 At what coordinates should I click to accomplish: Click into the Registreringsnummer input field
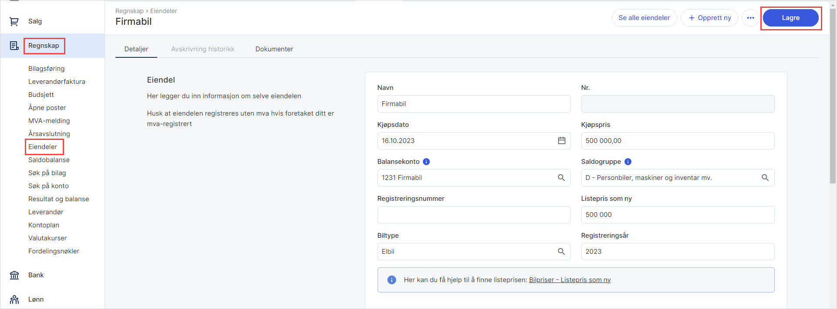pos(473,215)
